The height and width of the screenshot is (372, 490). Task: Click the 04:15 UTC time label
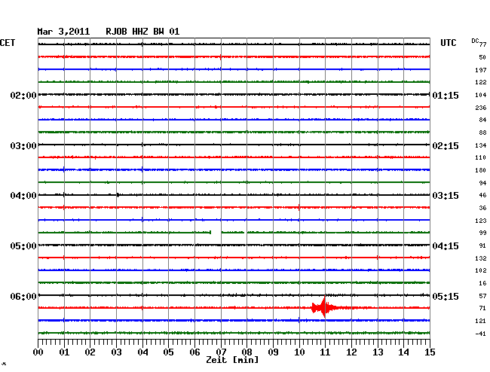coord(446,246)
